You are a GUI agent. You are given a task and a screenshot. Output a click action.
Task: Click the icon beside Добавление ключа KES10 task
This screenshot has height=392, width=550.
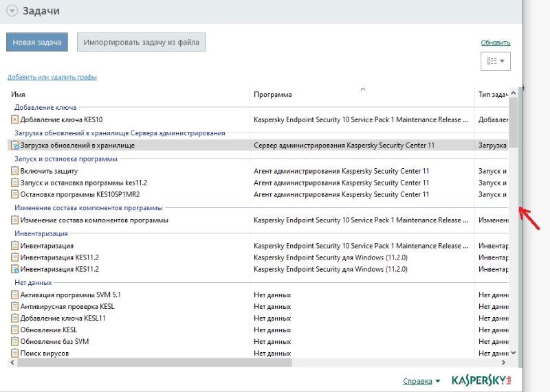click(x=15, y=119)
